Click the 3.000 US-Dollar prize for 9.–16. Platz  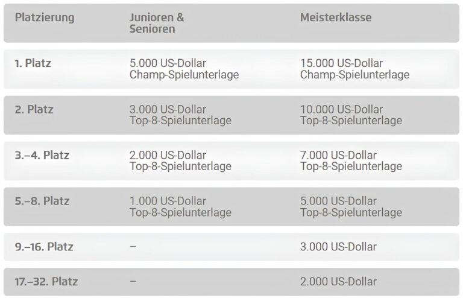tap(338, 247)
